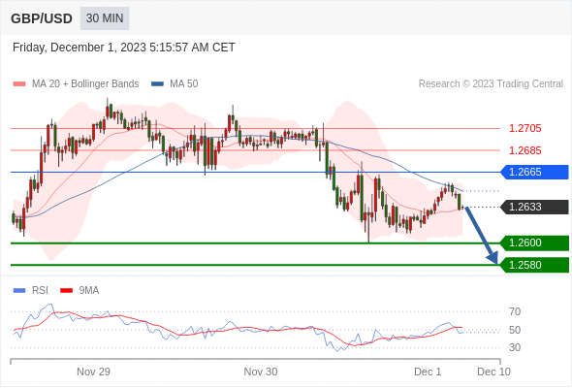This screenshot has height=388, width=572.
Task: Click the RSI blue legend swatch
Action: [x=19, y=291]
